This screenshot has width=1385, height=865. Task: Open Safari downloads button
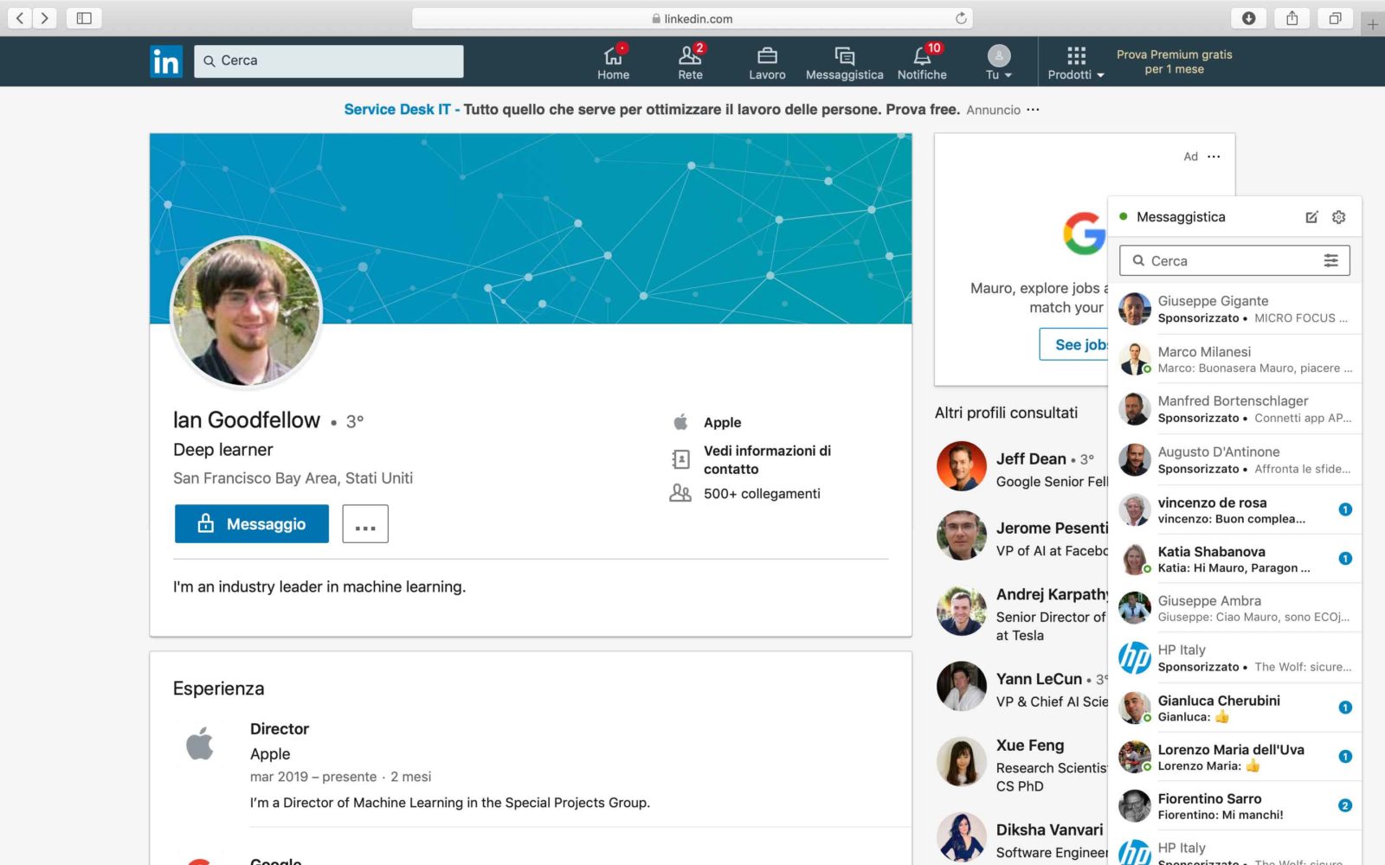pyautogui.click(x=1248, y=18)
